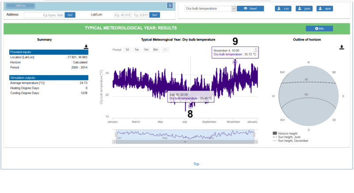The height and width of the screenshot is (193, 354).
Task: Select the 1w period range
Action: pyautogui.click(x=137, y=50)
